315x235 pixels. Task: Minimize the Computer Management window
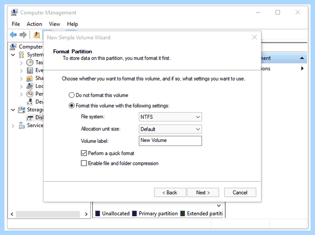click(258, 13)
